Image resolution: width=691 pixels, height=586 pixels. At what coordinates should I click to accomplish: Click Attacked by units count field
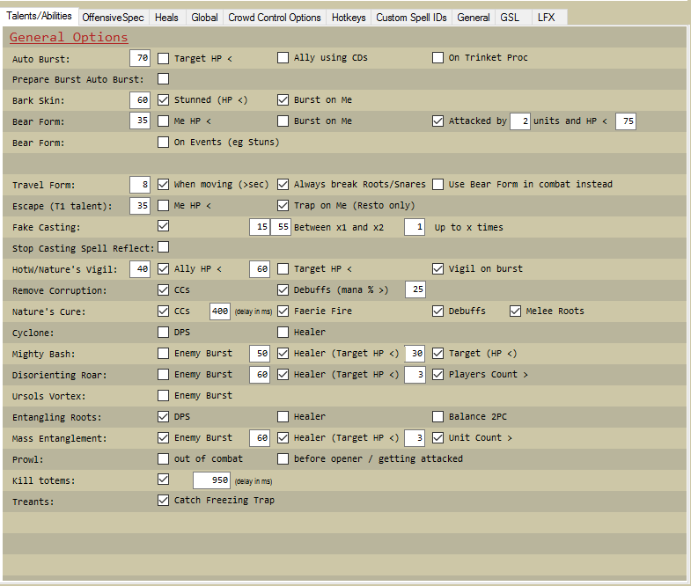click(x=520, y=121)
